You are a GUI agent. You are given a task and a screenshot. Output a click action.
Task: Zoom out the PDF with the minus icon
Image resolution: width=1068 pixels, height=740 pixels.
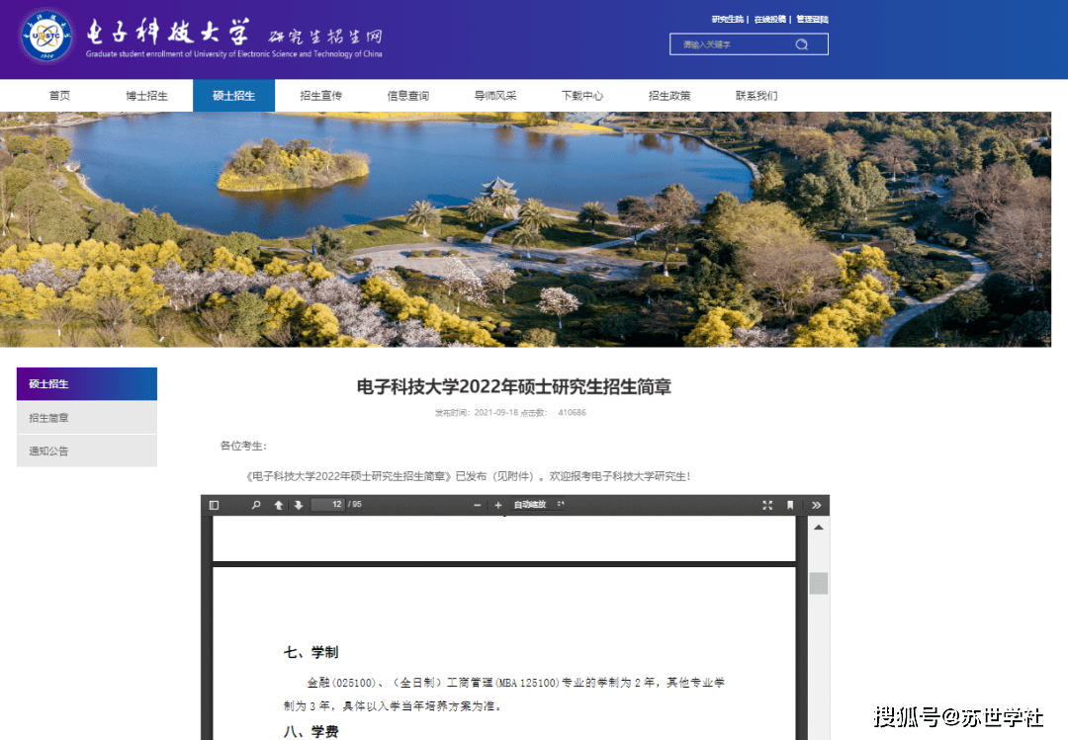[477, 505]
